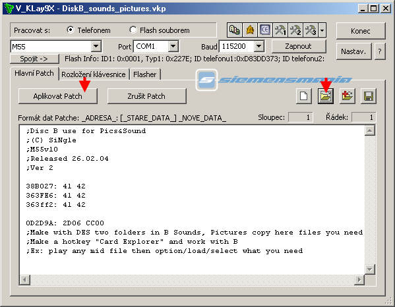Open a patch file via folder icon
Screen dimensions: 395x307
click(326, 96)
